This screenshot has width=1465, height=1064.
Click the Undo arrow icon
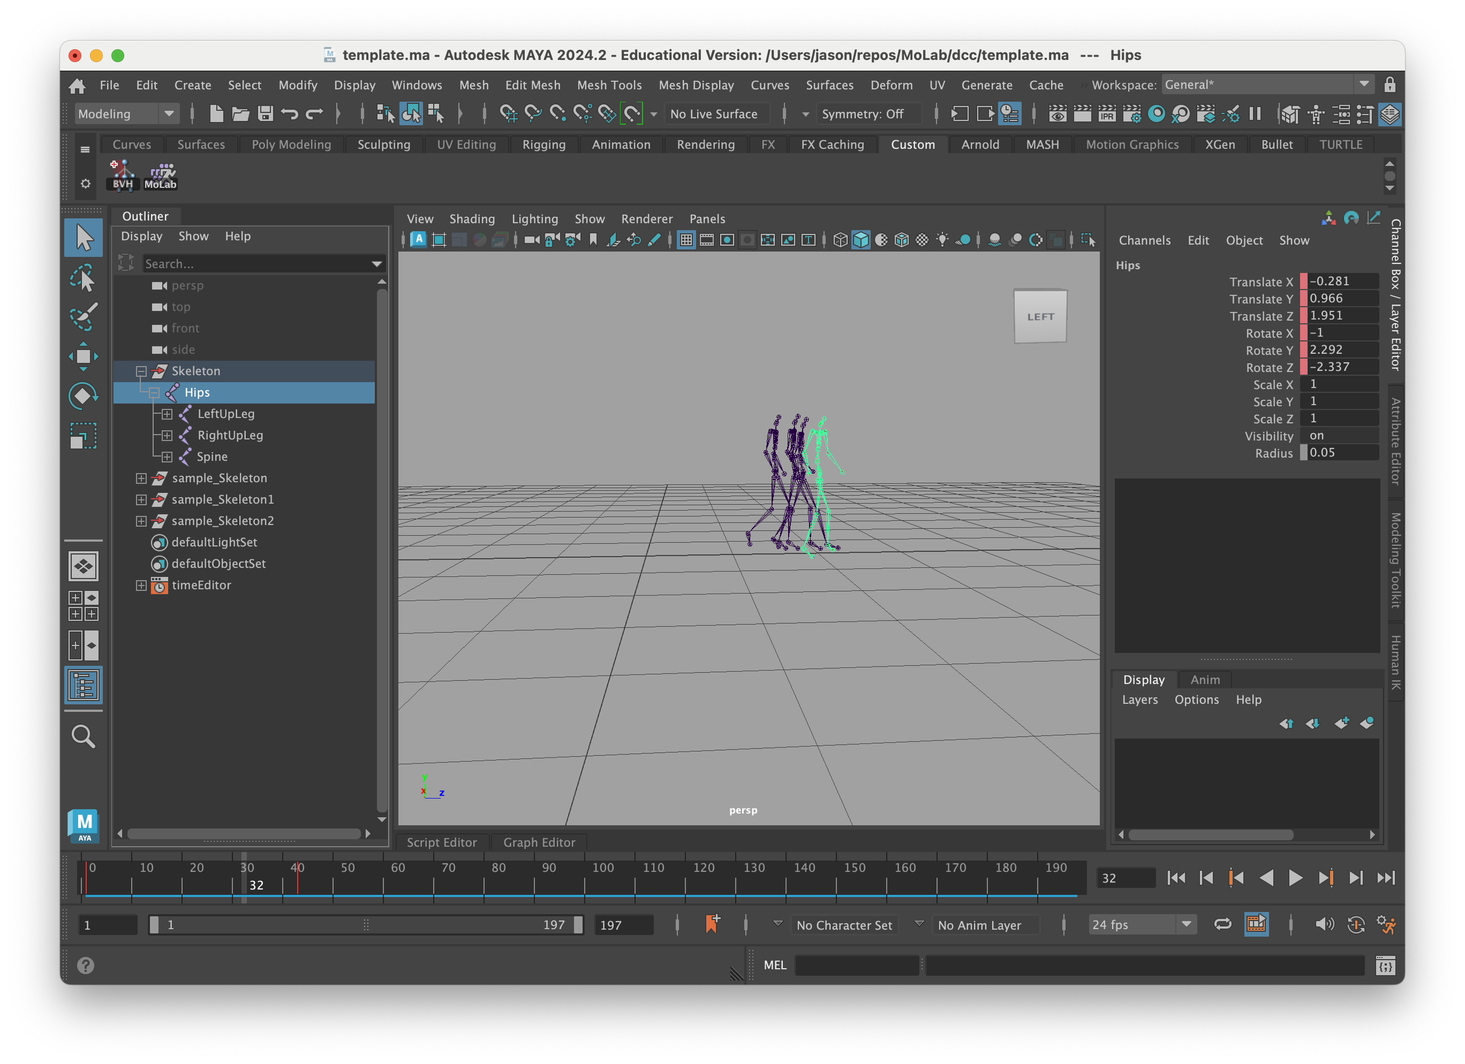290,115
